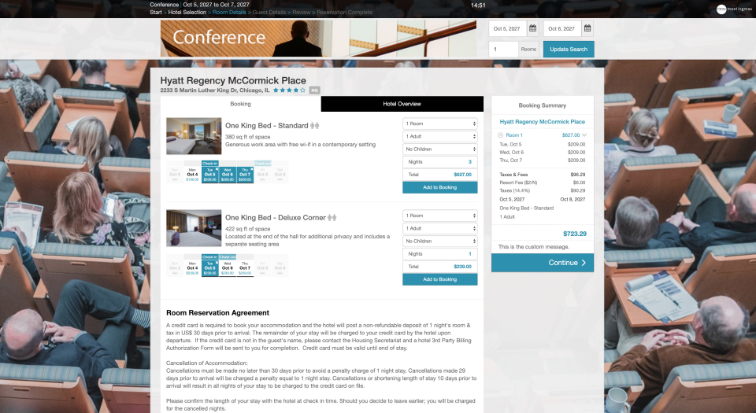Open adults dropdown for Deluxe Corner
This screenshot has height=413, width=756.
(439, 228)
